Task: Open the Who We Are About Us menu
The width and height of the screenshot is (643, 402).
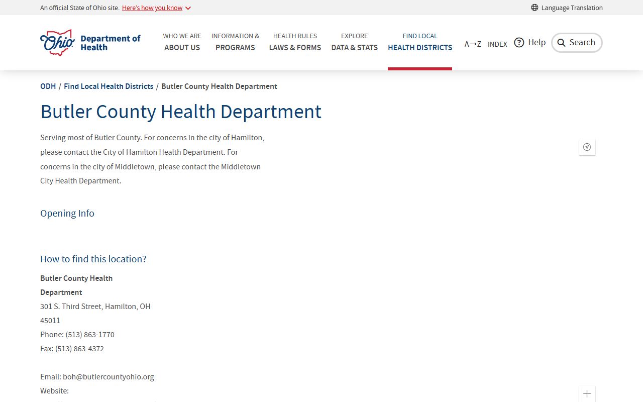Action: (182, 42)
